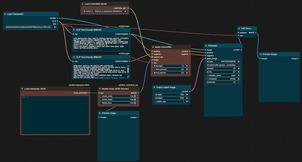This screenshot has width=302, height=162.
Task: Toggle the render_hand switch
Action: tap(135, 99)
